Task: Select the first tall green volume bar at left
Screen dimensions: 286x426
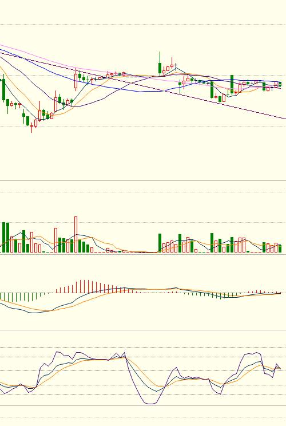Action: 4,238
